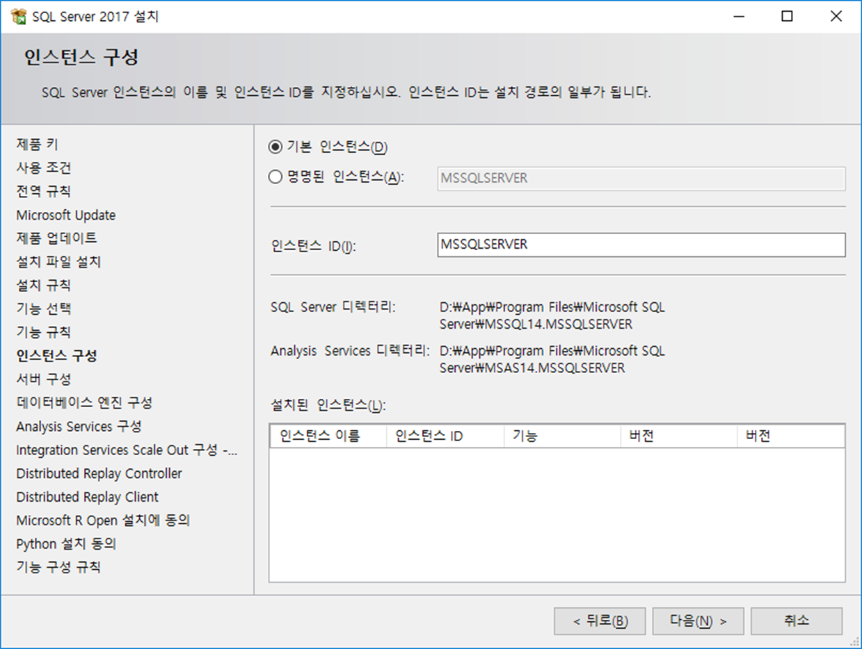This screenshot has height=649, width=862.
Task: Select the 기능 선택 step
Action: [x=44, y=309]
